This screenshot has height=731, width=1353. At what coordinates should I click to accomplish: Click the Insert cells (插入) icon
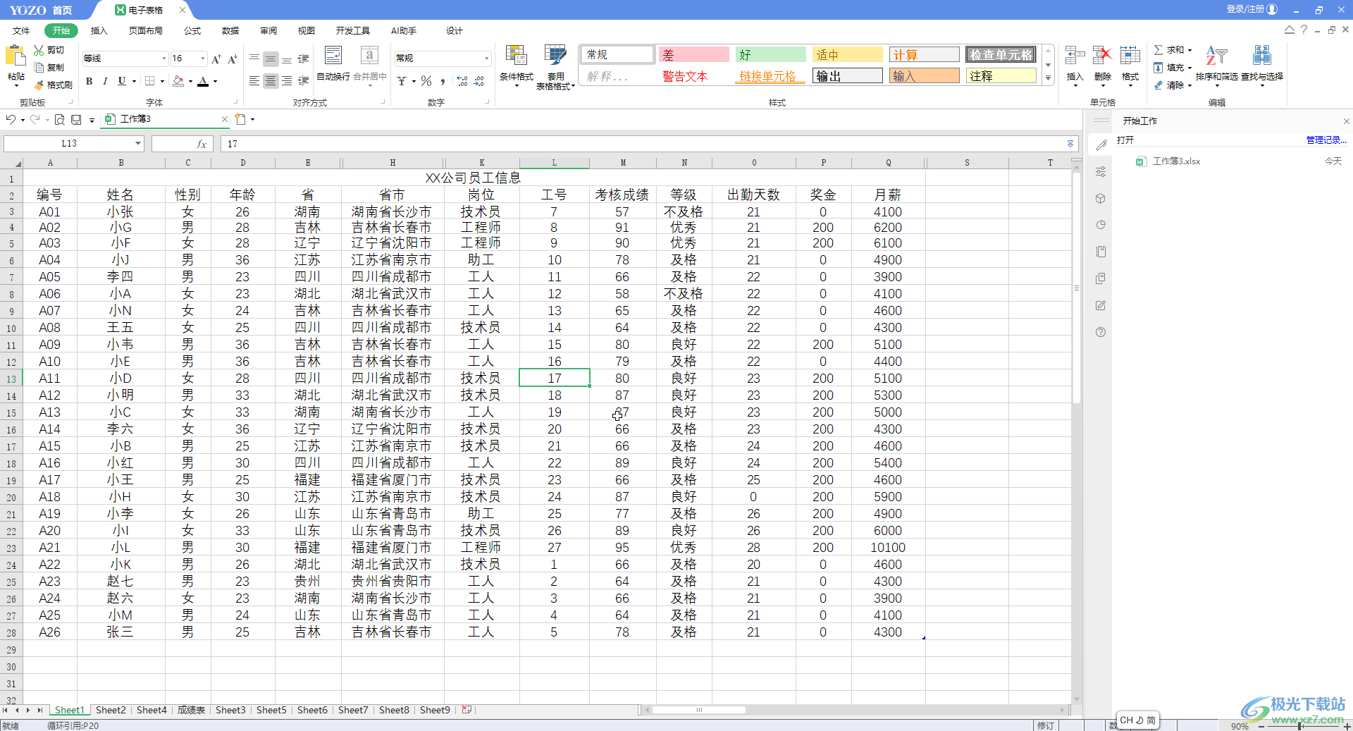(x=1075, y=56)
